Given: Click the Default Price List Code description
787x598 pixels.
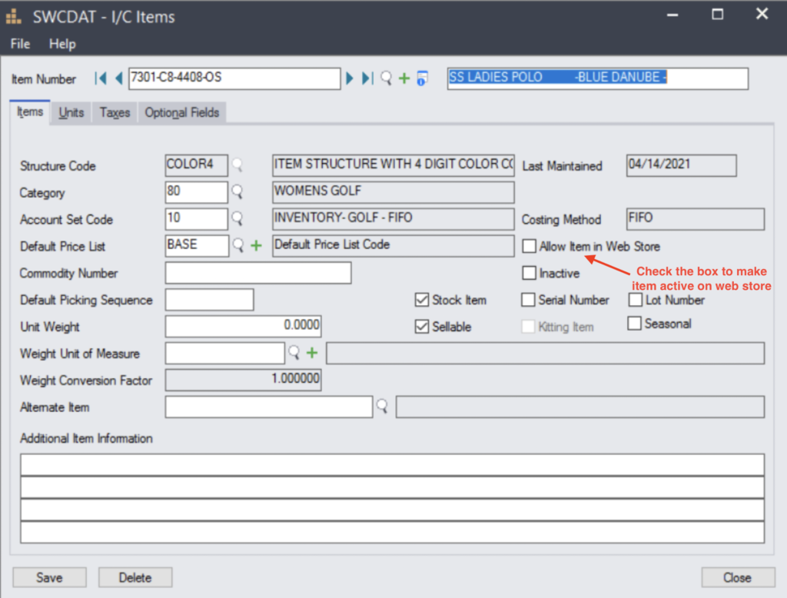Looking at the screenshot, I should tap(393, 245).
